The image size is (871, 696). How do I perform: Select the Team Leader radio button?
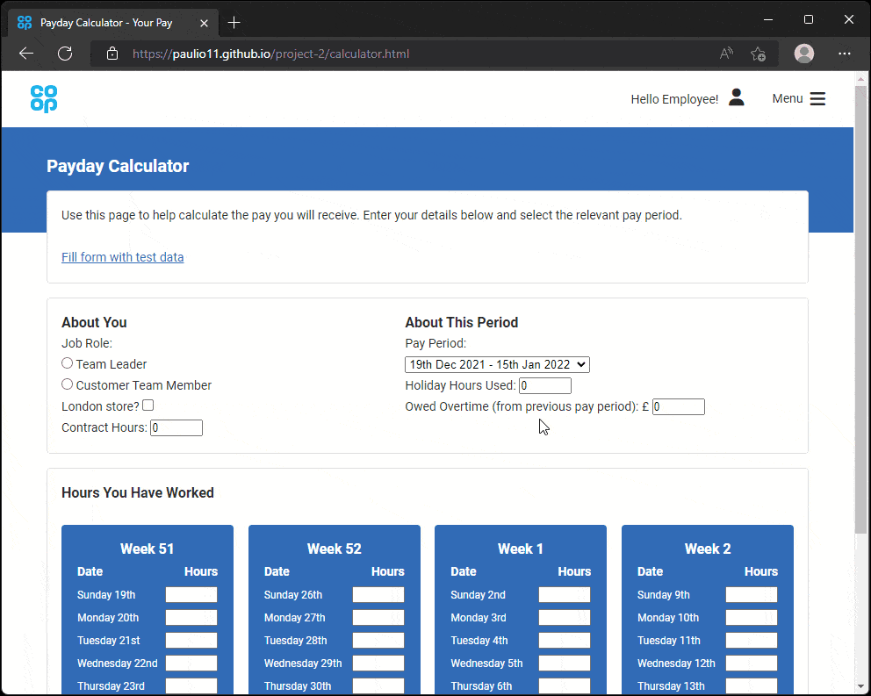coord(68,363)
